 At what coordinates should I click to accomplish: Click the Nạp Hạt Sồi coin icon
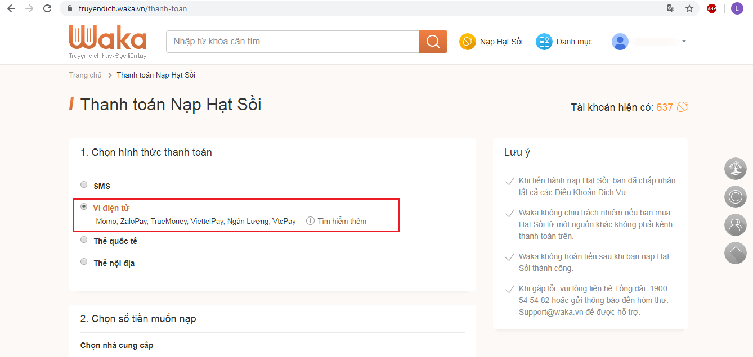click(468, 42)
